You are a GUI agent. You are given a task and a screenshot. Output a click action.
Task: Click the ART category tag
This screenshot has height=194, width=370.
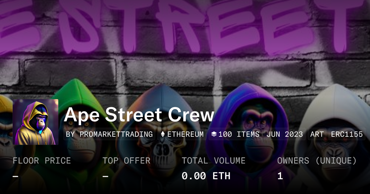tap(317, 134)
